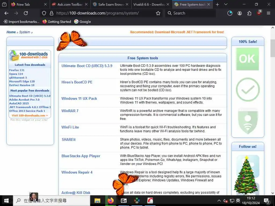Open Microsoft Edge 128 widget link
Image resolution: width=275 pixels, height=206 pixels.
22,81
